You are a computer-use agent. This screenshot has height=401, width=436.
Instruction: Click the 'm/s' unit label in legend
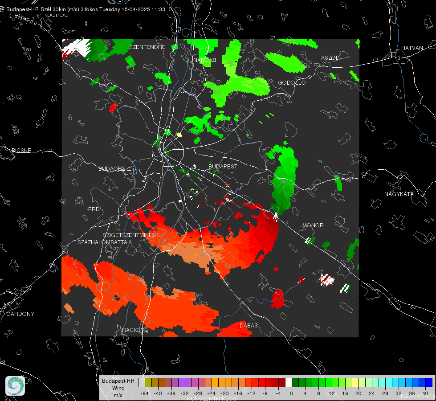(118, 395)
